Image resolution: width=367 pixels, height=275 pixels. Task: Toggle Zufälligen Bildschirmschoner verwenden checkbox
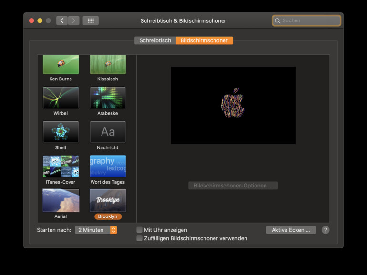[139, 238]
